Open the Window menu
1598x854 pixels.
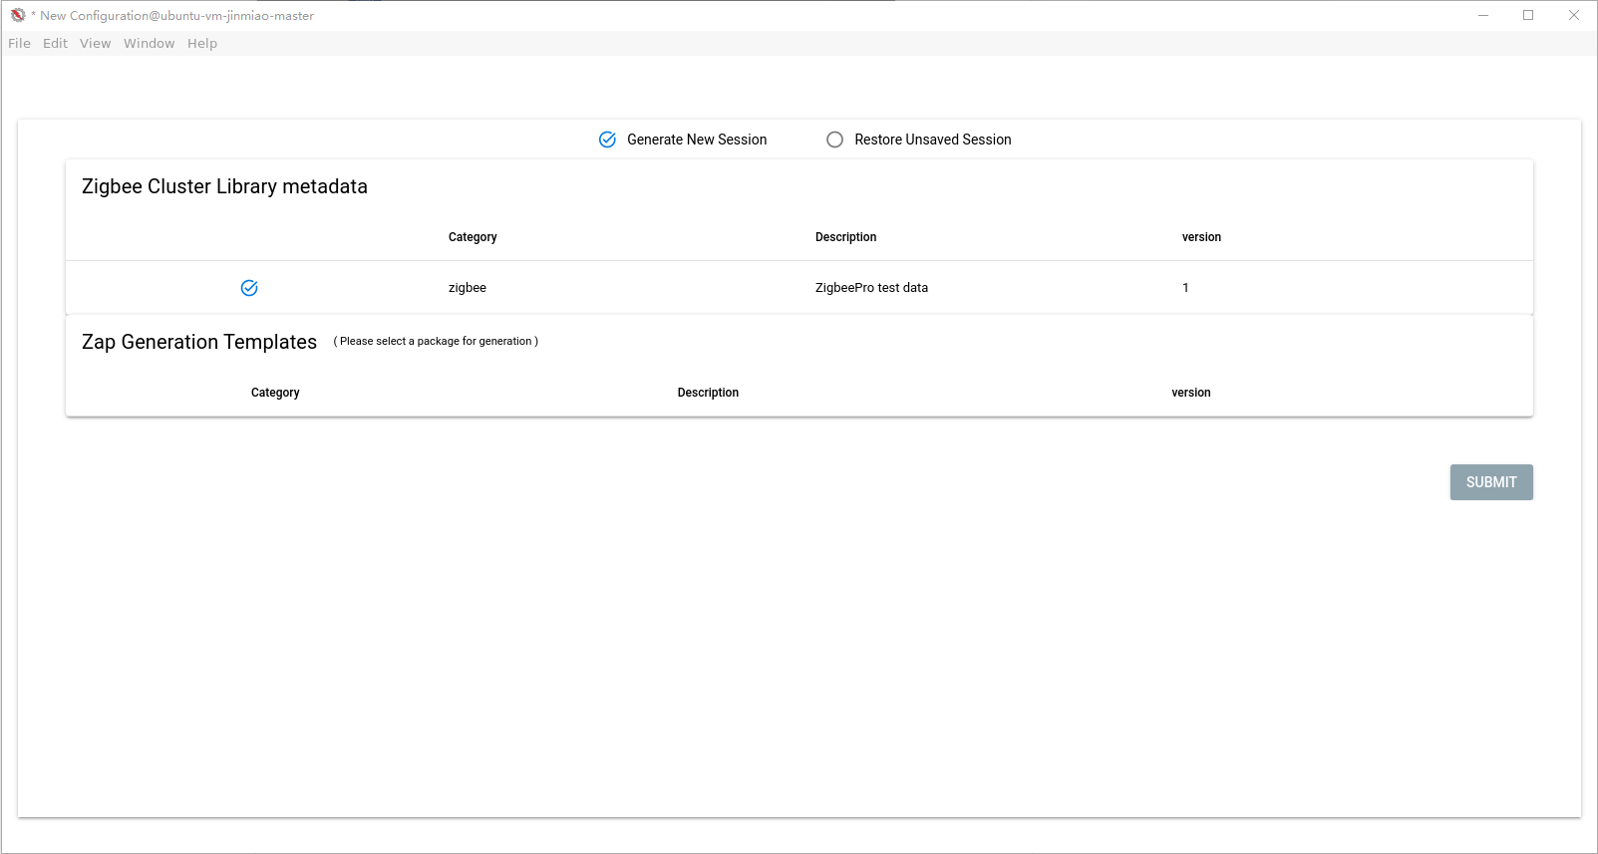coord(149,43)
